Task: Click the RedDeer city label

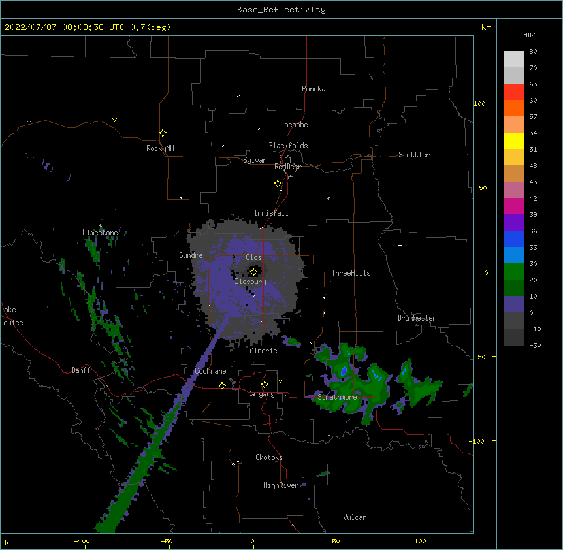Action: 287,167
